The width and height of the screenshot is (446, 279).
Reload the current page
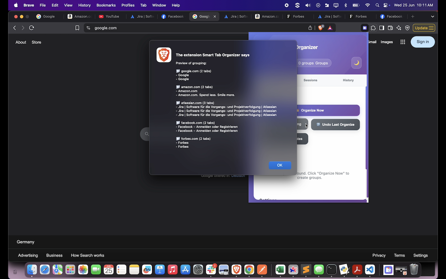click(32, 28)
